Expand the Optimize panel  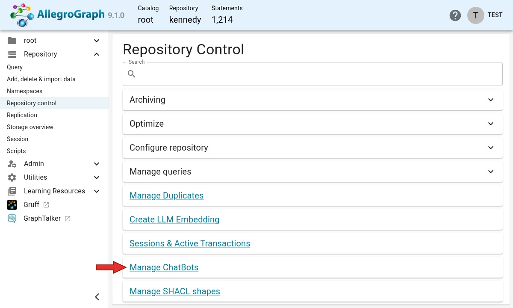(x=313, y=124)
